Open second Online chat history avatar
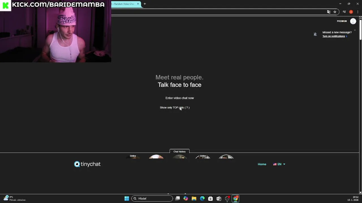362x203 pixels. click(x=203, y=156)
